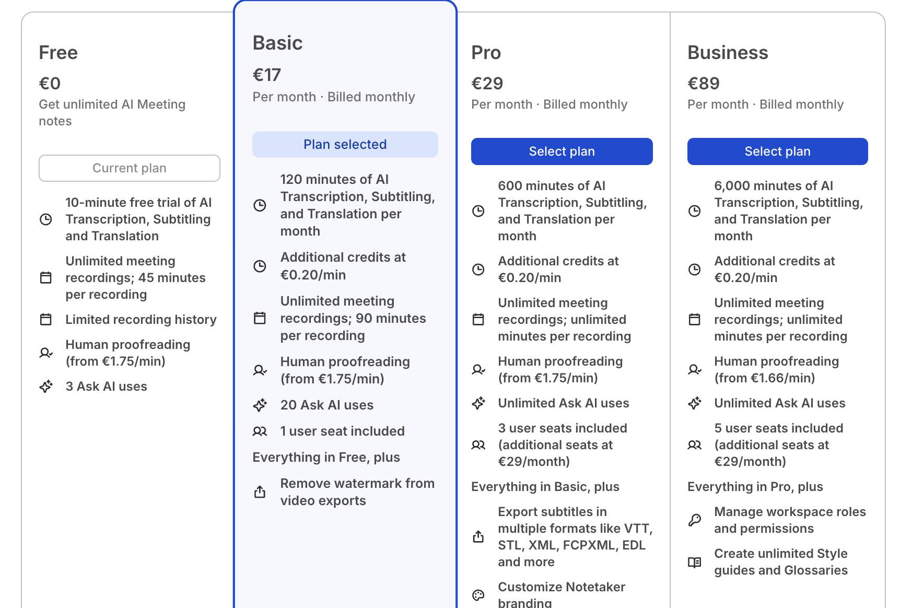Screen dimensions: 912x608
Task: Click the key icon next to Manage workspace roles
Action: coord(695,520)
